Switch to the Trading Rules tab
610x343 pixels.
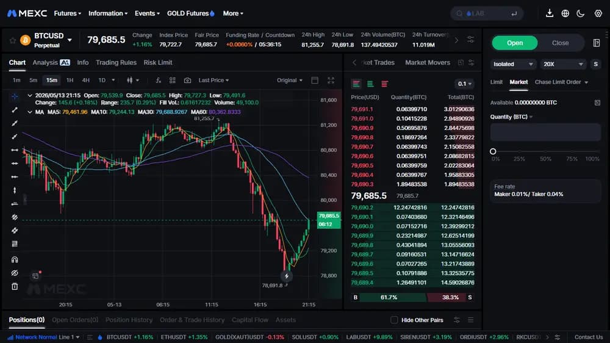point(116,63)
